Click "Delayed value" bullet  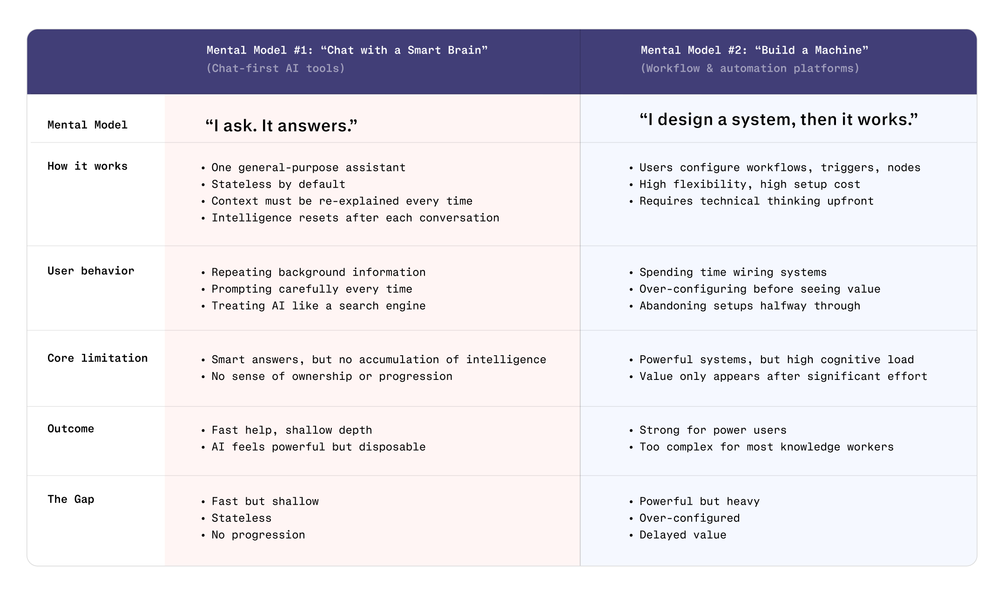tap(682, 535)
